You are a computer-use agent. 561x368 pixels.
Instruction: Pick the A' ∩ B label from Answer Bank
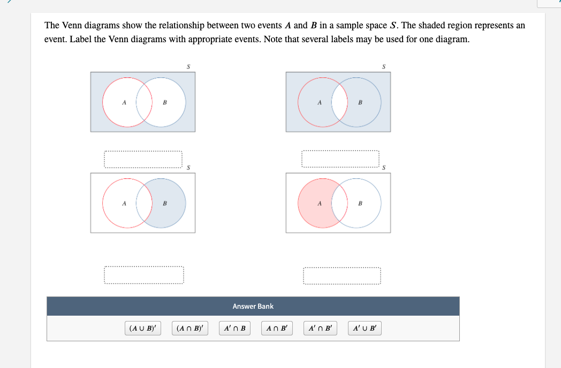[234, 328]
